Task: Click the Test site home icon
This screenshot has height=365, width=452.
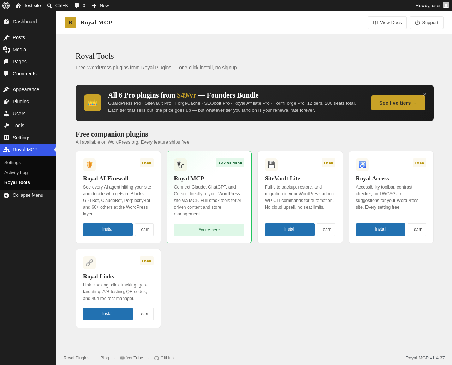Action: tap(18, 6)
